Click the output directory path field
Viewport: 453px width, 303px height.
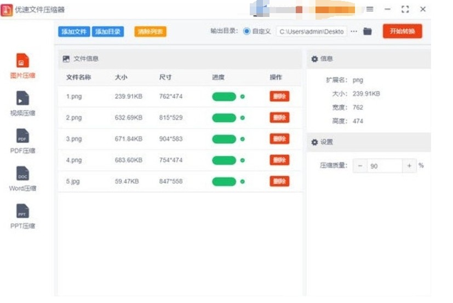[x=311, y=32]
